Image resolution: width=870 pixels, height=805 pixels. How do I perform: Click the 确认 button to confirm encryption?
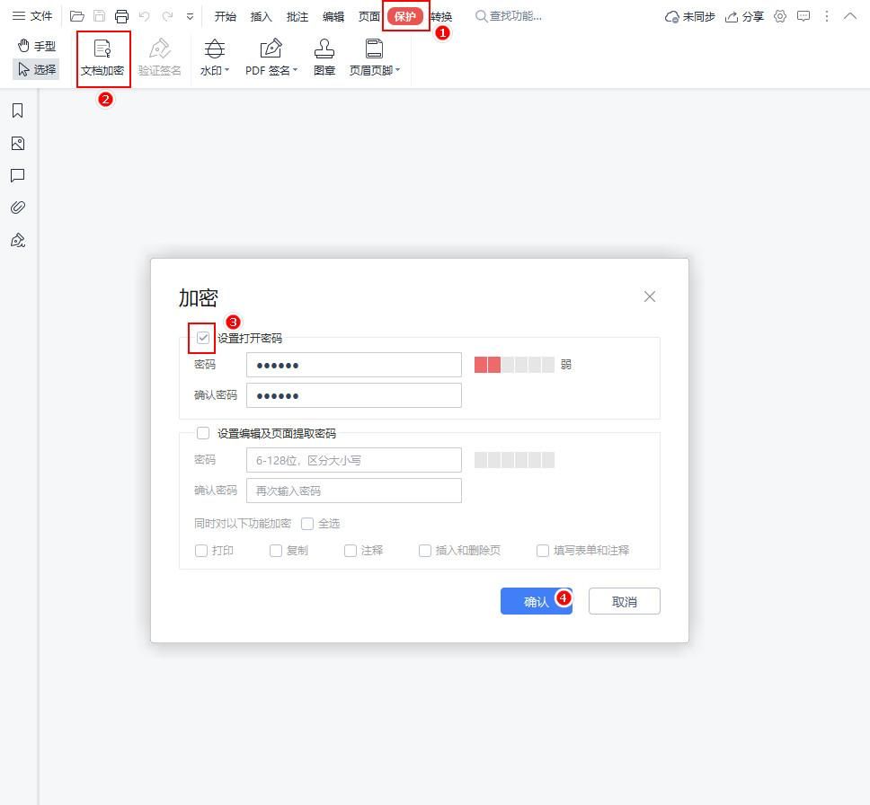pos(532,600)
